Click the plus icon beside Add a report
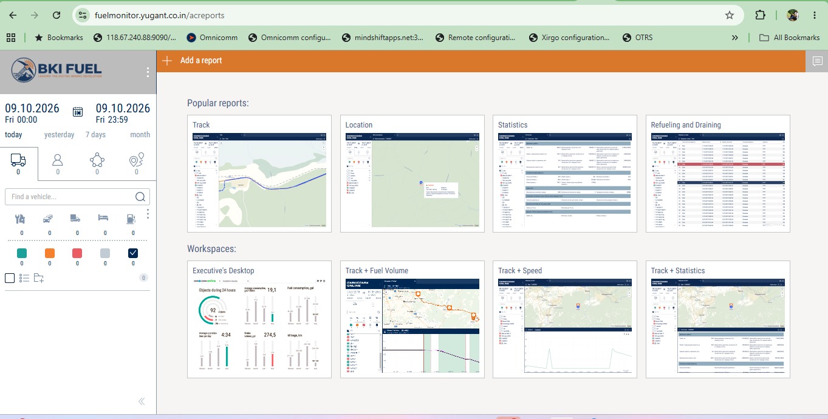 coord(167,61)
